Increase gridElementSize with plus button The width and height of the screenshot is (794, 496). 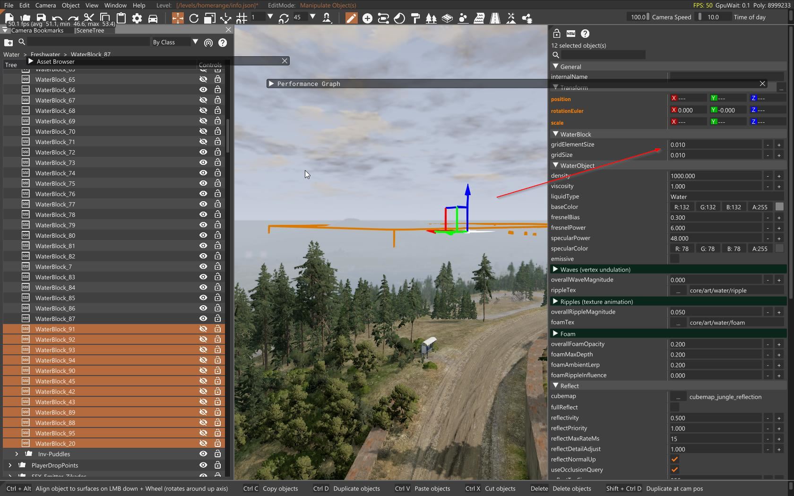[x=779, y=145]
